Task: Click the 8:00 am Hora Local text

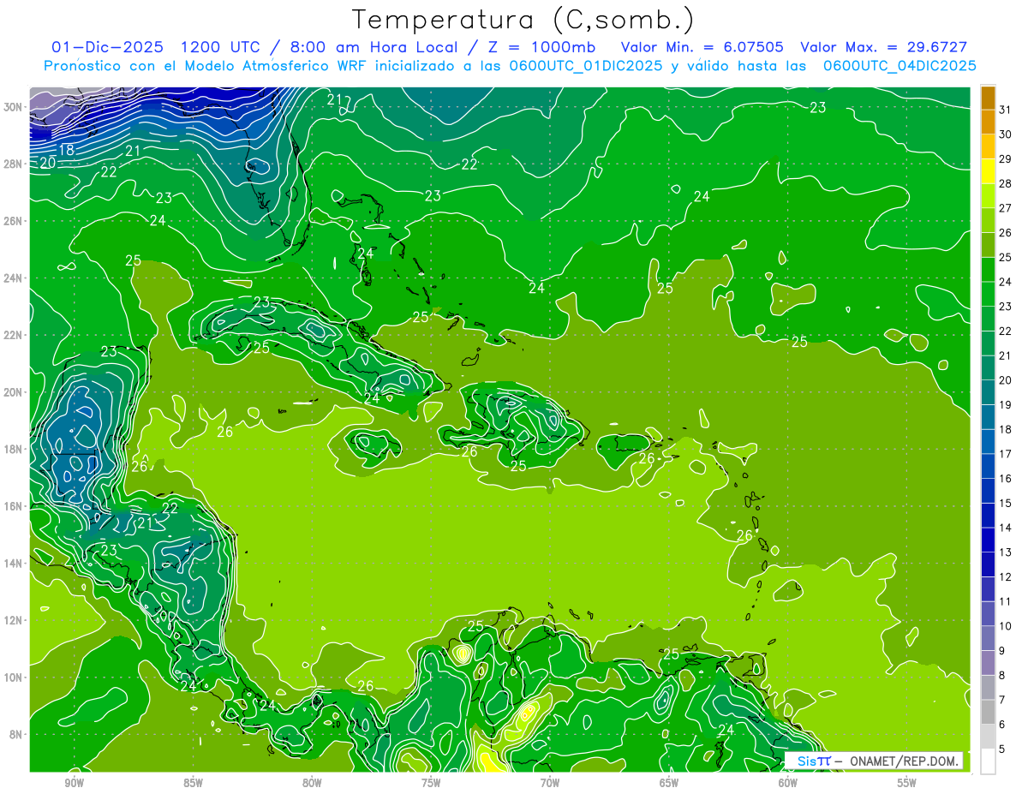Action: [376, 47]
